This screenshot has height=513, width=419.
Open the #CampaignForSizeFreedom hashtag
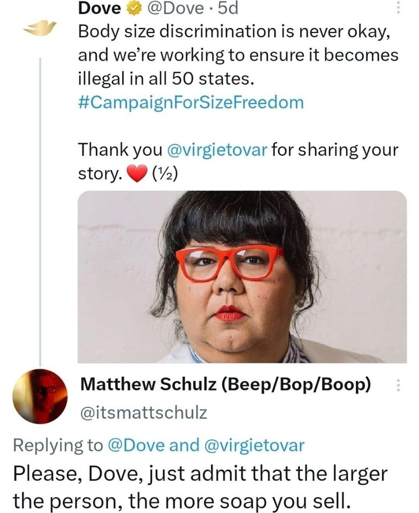[x=190, y=103]
